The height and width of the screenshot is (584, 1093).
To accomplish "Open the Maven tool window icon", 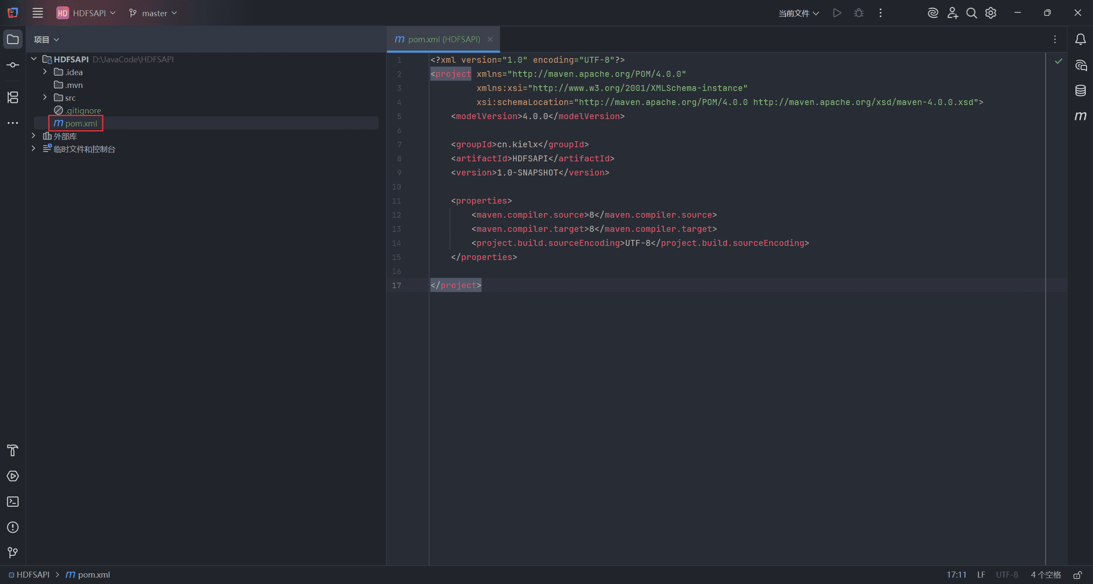I will [x=1080, y=116].
